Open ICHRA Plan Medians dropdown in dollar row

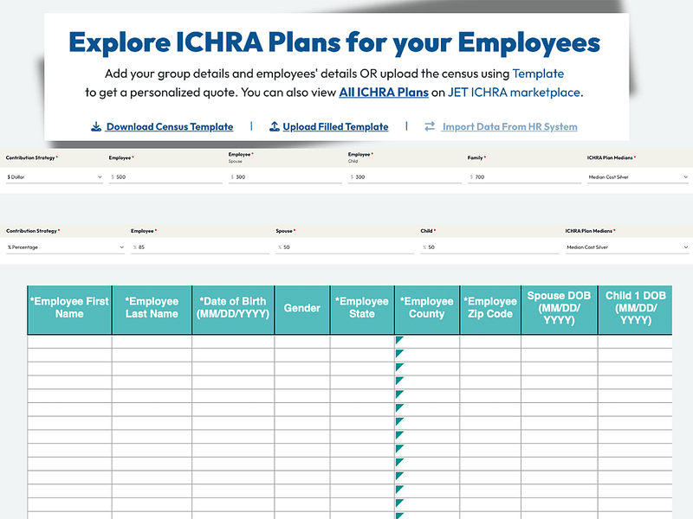(x=638, y=176)
